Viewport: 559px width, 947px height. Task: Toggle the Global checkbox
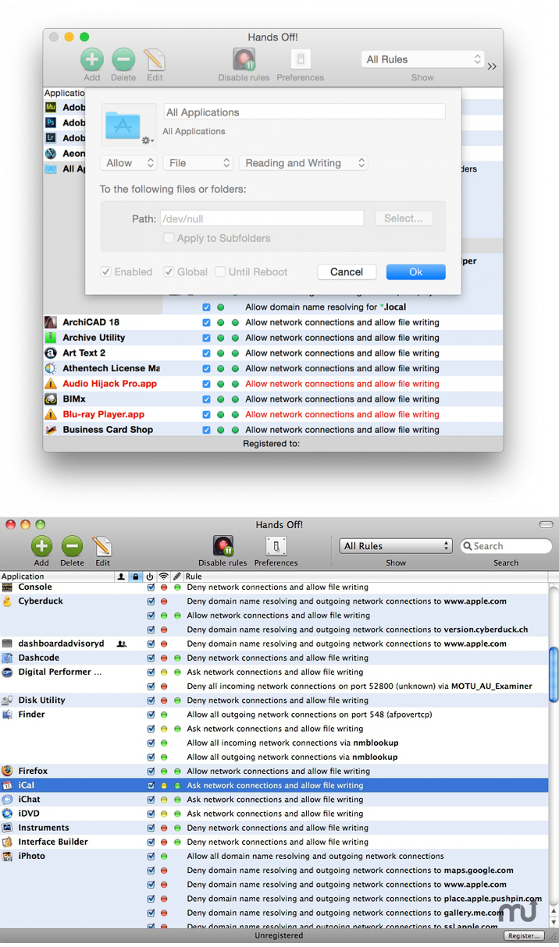point(169,272)
